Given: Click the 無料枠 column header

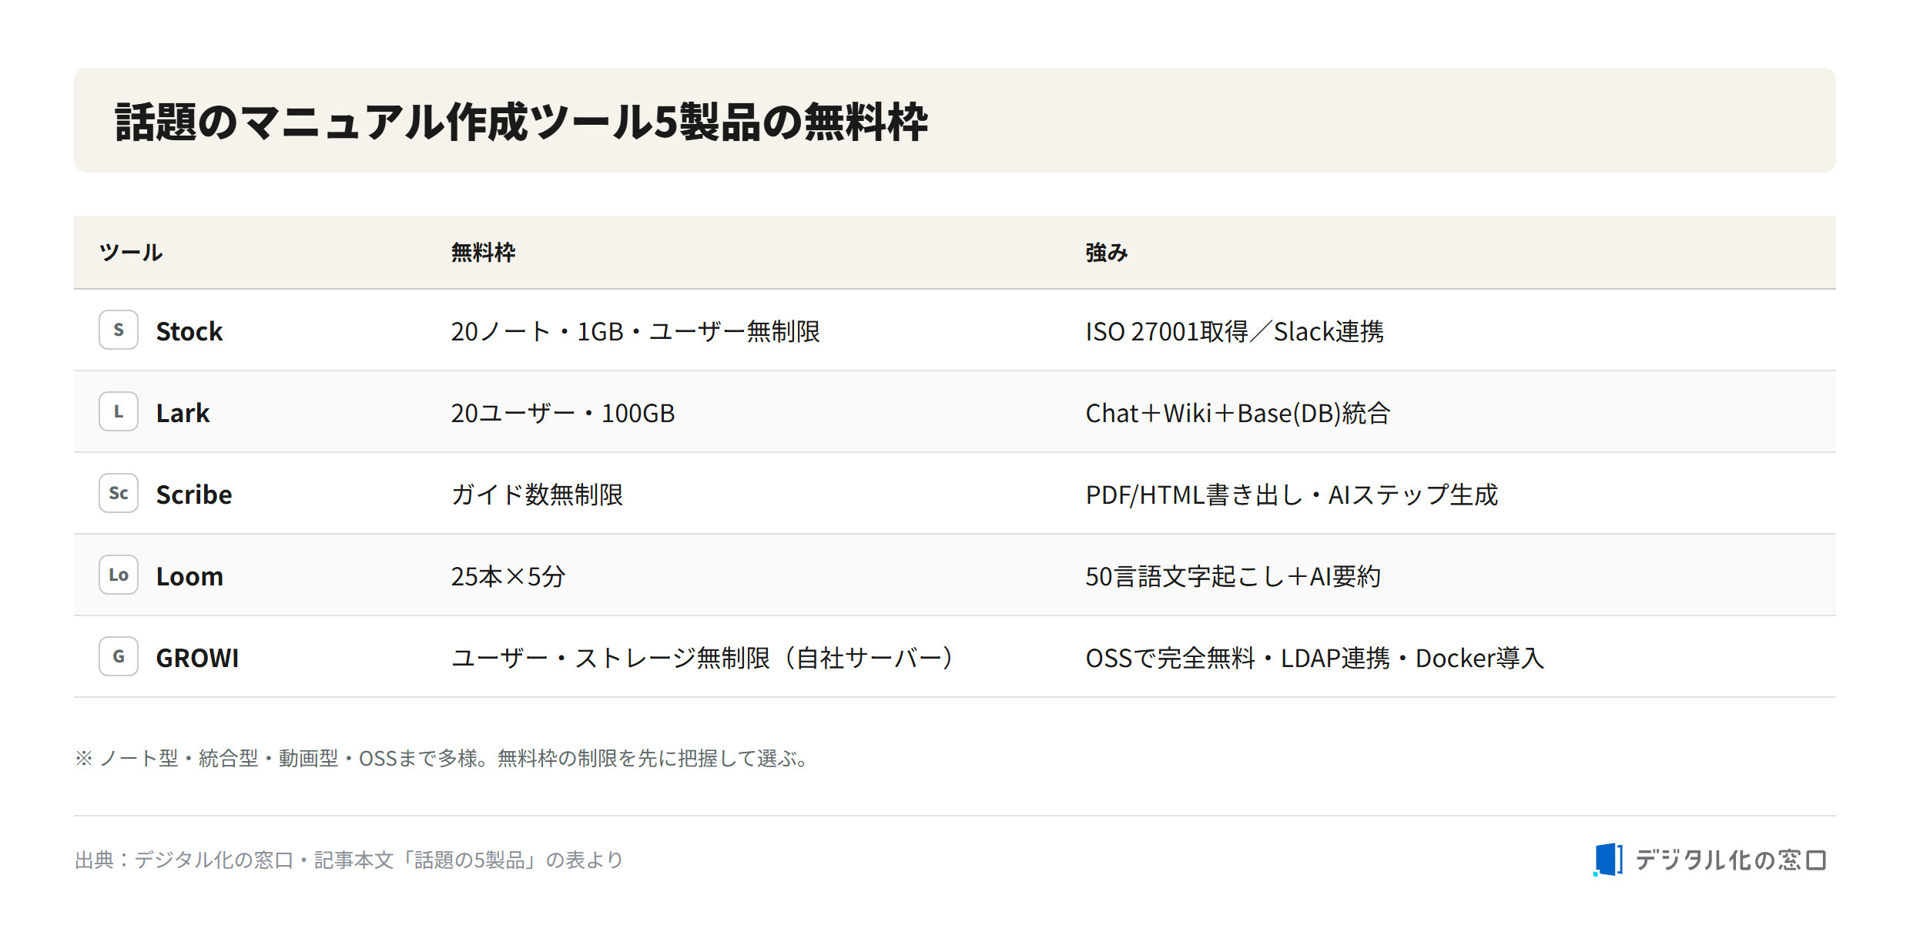Looking at the screenshot, I should coord(483,253).
